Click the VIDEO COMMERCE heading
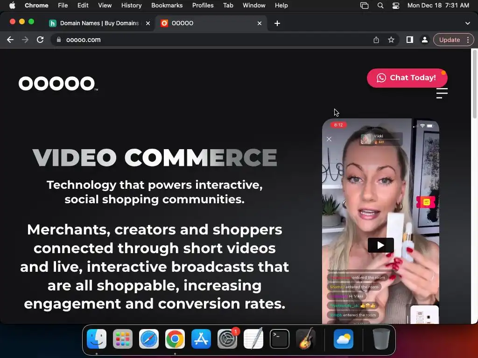 coord(155,158)
